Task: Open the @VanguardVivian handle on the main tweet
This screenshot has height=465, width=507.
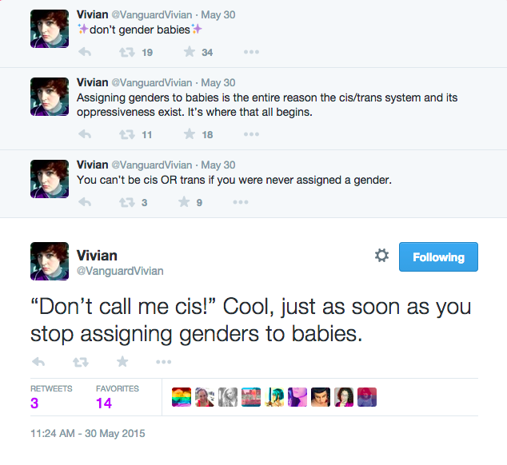Action: tap(120, 271)
